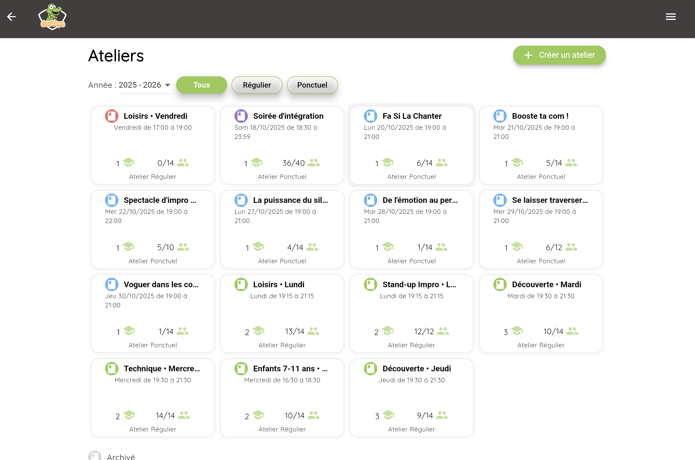Screen dimensions: 695x460
Task: Click the back arrow icon
Action: [x=11, y=17]
